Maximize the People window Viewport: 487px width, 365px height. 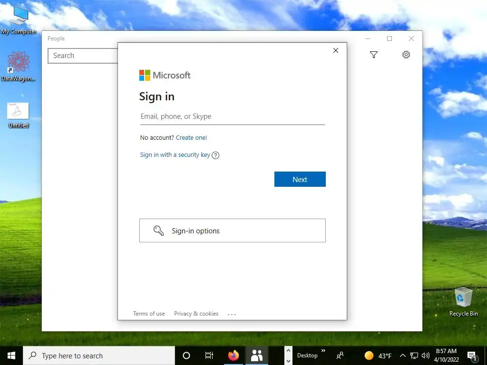tap(390, 38)
